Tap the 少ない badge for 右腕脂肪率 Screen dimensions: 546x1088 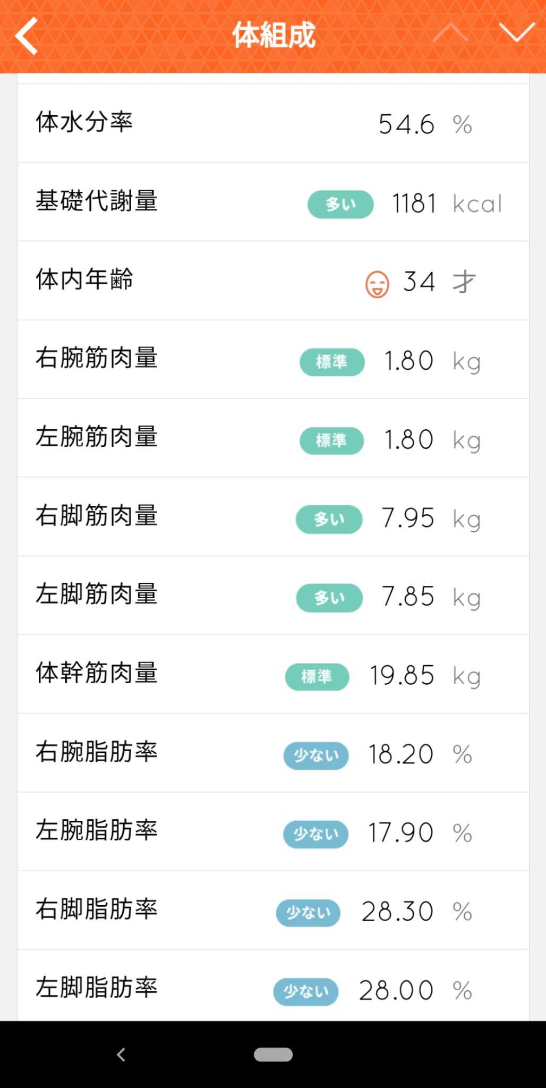tap(316, 755)
